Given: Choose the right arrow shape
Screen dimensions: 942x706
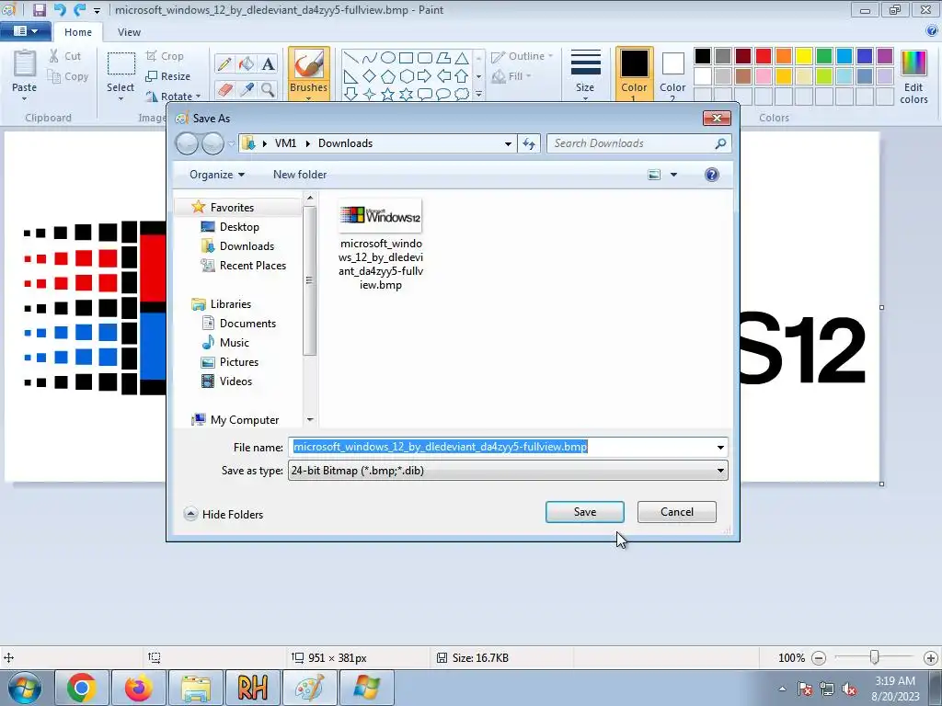Looking at the screenshot, I should tap(424, 76).
